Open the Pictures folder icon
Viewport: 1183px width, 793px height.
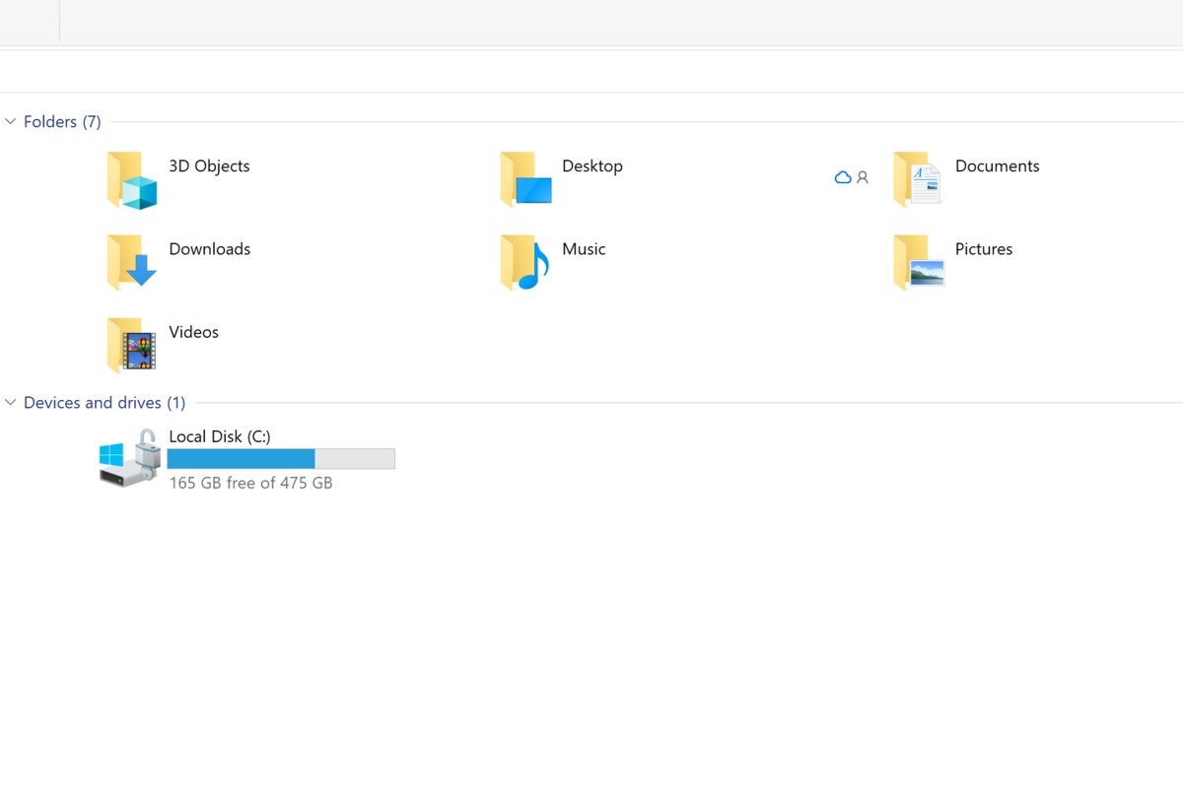pyautogui.click(x=919, y=262)
